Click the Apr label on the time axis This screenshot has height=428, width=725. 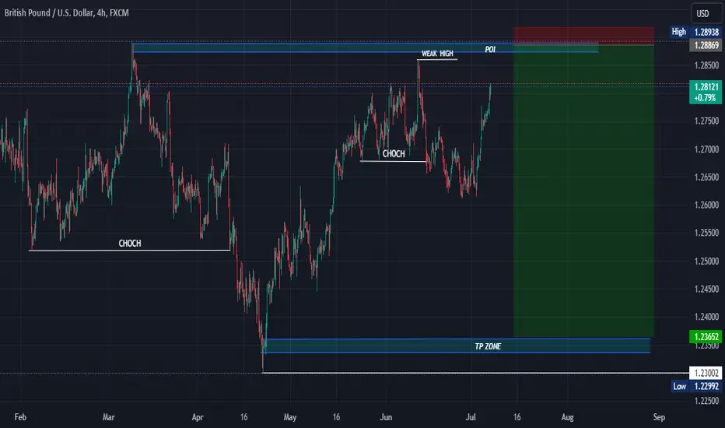tap(198, 417)
